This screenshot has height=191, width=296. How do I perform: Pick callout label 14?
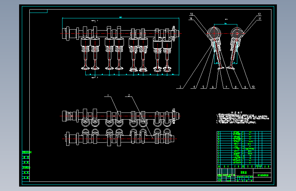tap(191, 18)
